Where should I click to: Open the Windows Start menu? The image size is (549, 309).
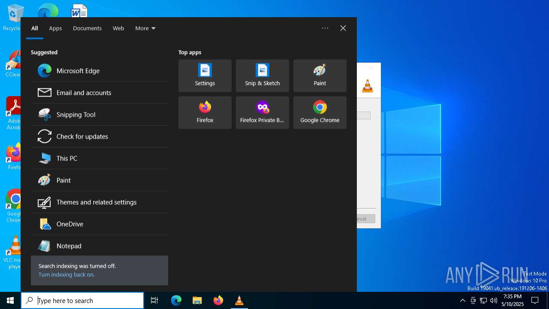(10, 300)
